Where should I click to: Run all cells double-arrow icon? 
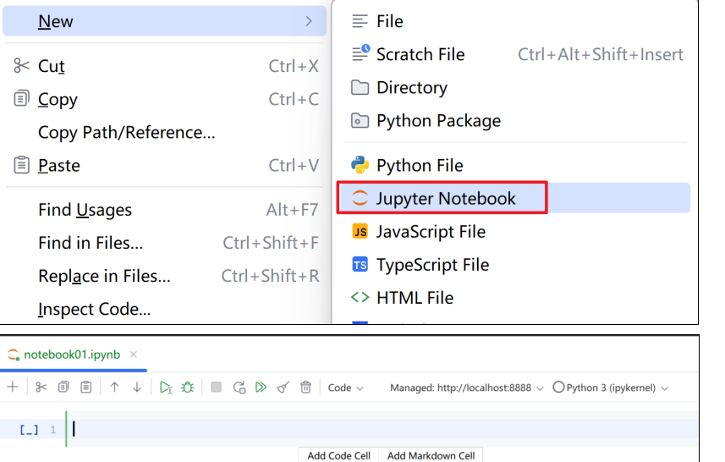(x=261, y=387)
